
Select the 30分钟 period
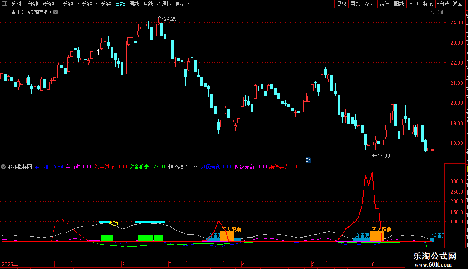84,4
